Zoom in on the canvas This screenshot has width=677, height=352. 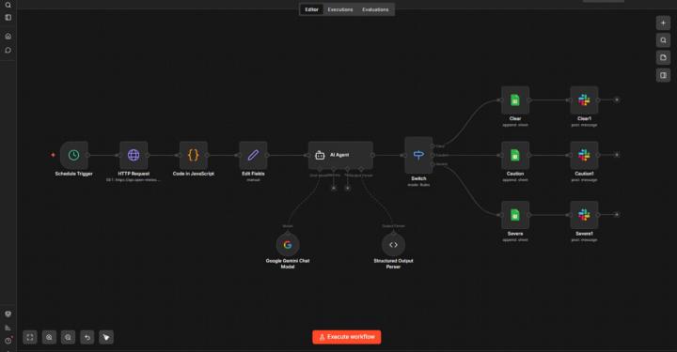(x=49, y=337)
